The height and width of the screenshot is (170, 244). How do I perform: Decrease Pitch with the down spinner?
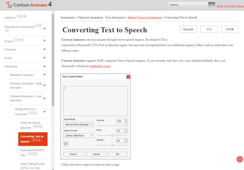click(x=126, y=132)
